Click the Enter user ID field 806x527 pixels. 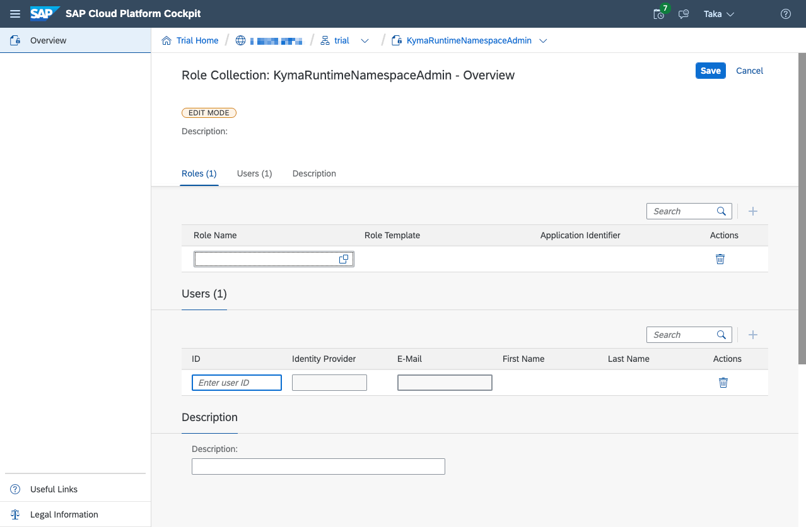point(237,383)
